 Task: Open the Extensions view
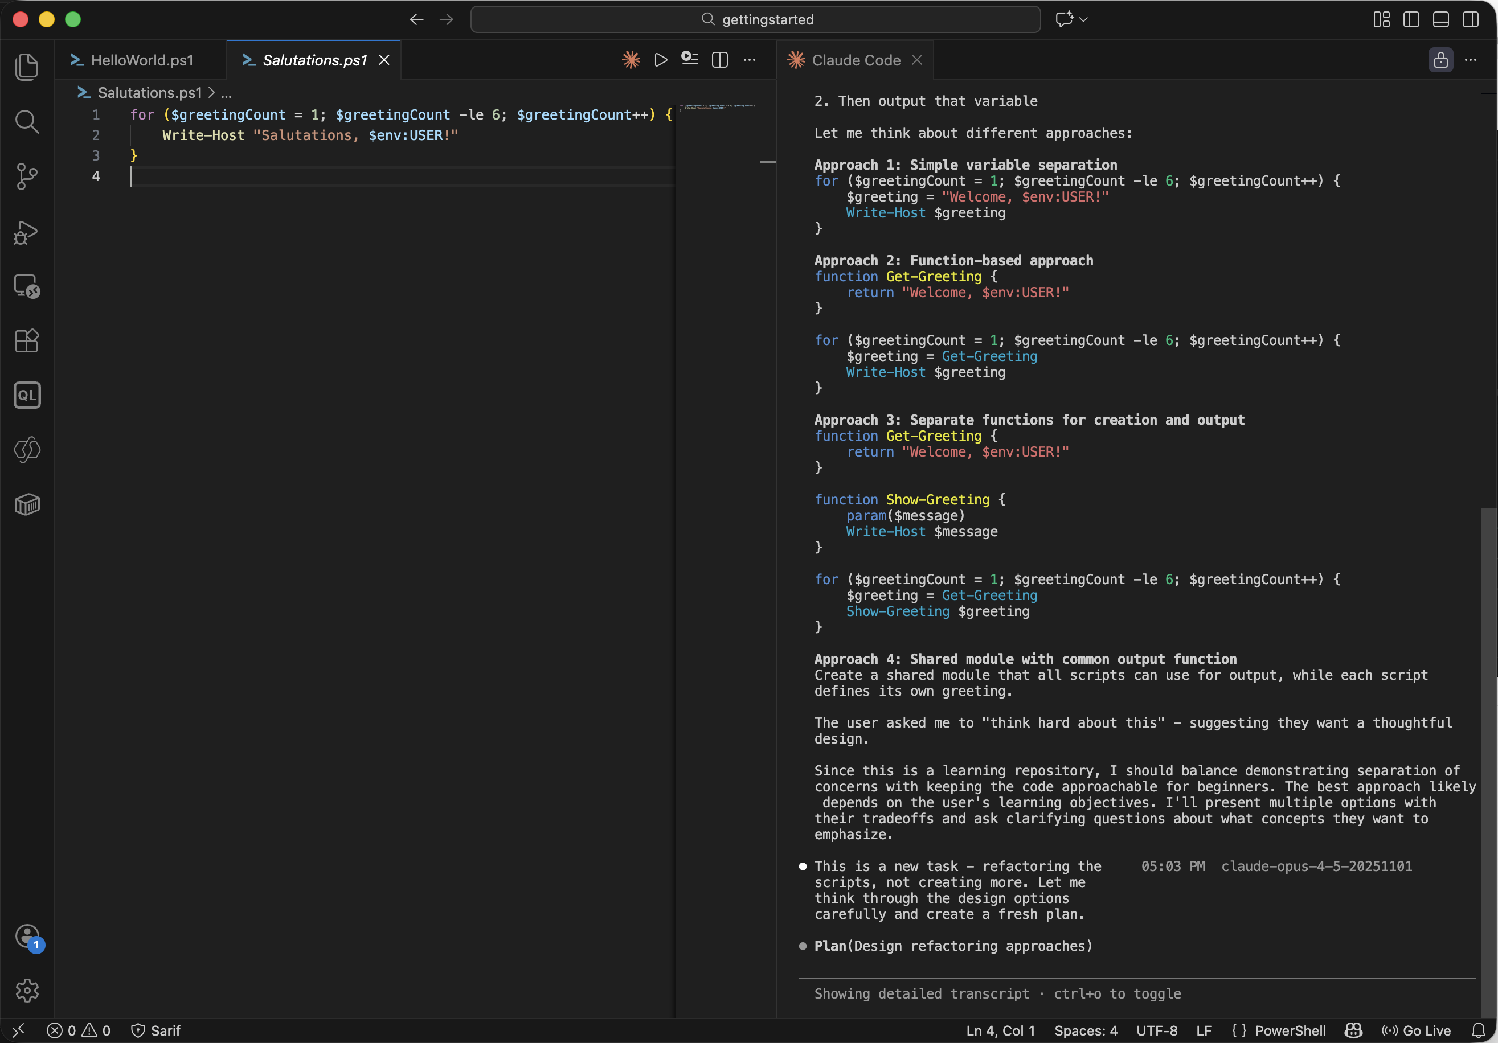pyautogui.click(x=27, y=340)
